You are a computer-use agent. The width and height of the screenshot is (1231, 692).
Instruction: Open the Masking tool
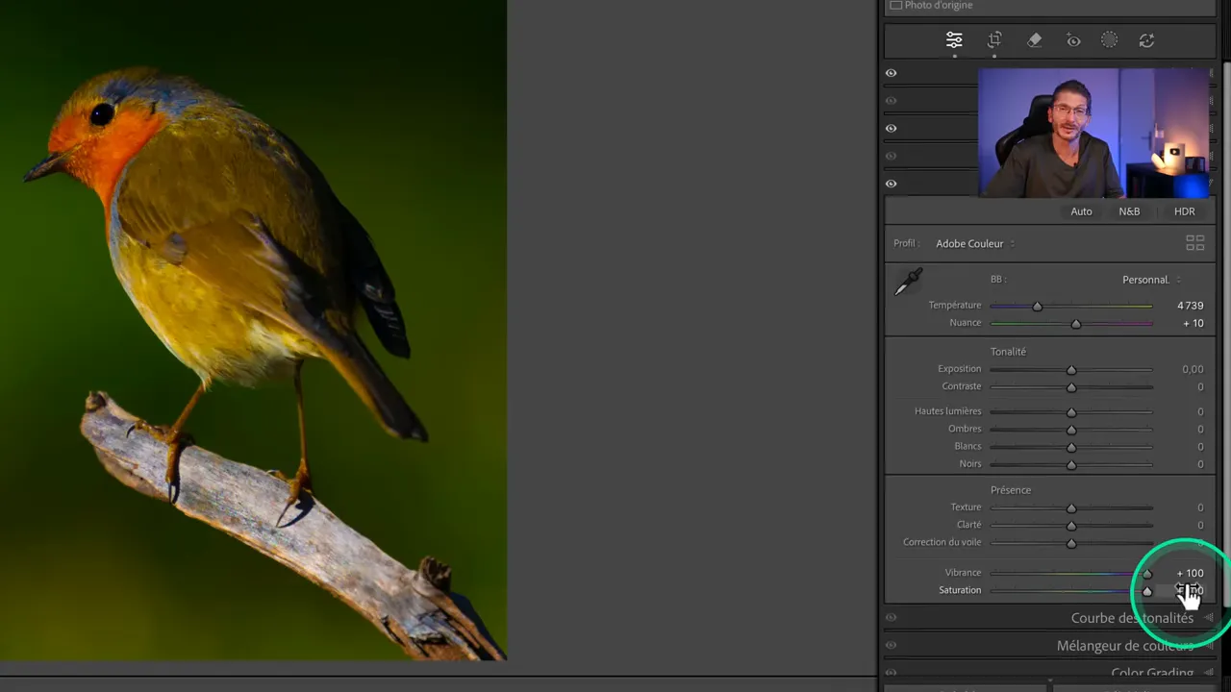click(1109, 40)
